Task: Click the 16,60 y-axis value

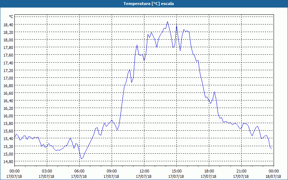Action: point(8,93)
